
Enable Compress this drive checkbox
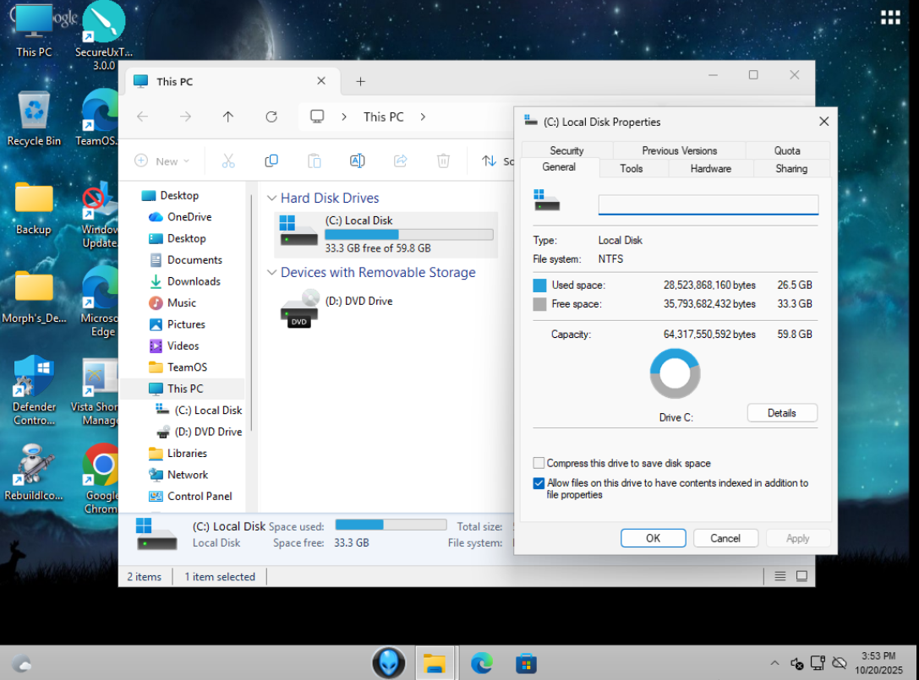(x=539, y=463)
